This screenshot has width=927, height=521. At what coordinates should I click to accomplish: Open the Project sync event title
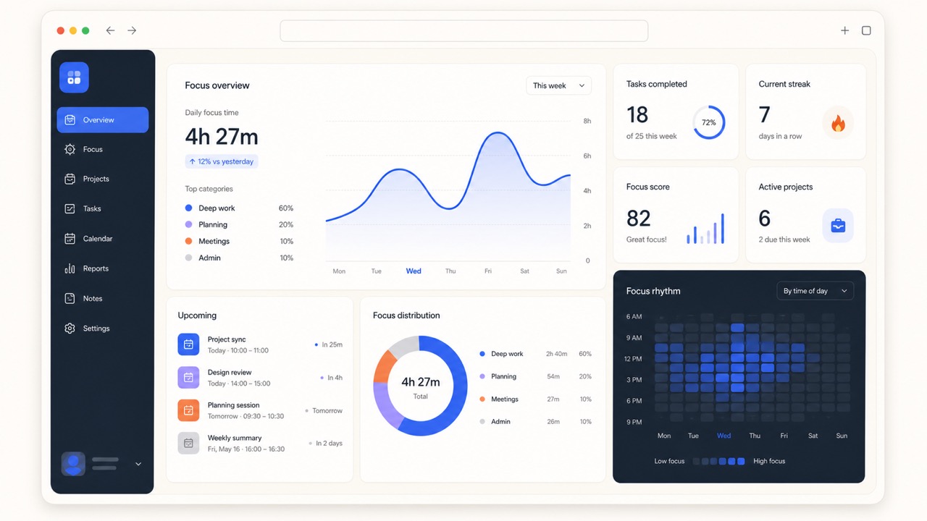click(227, 339)
